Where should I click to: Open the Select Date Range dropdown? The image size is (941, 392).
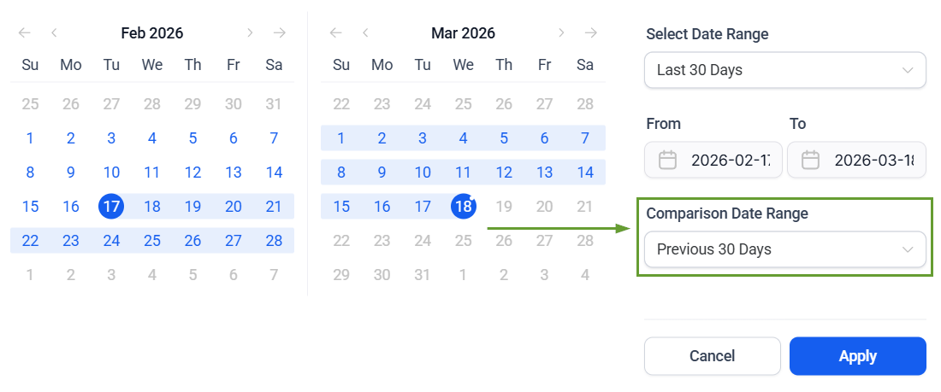784,70
